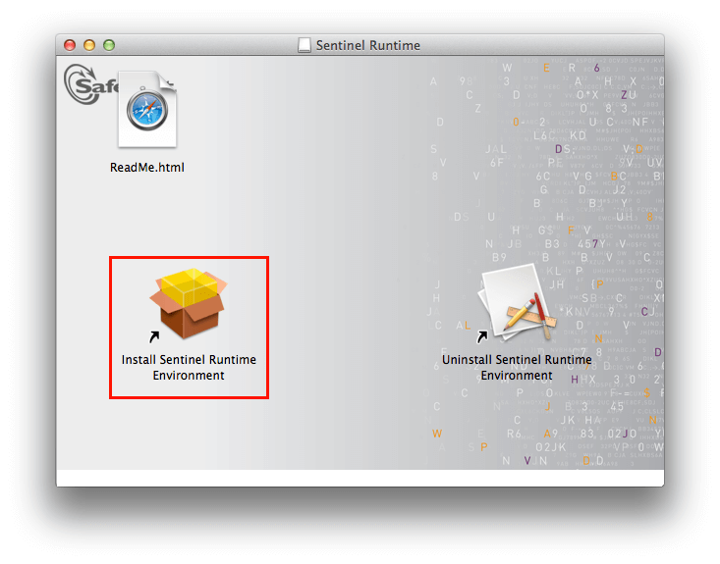Launch the Install Sentinel Runtime Environment package icon
Image resolution: width=720 pixels, height=564 pixels.
[189, 304]
